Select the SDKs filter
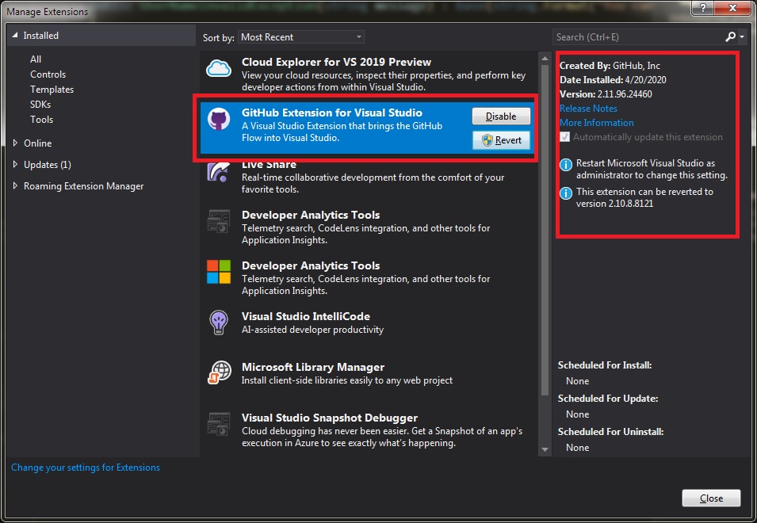Image resolution: width=757 pixels, height=523 pixels. 40,105
